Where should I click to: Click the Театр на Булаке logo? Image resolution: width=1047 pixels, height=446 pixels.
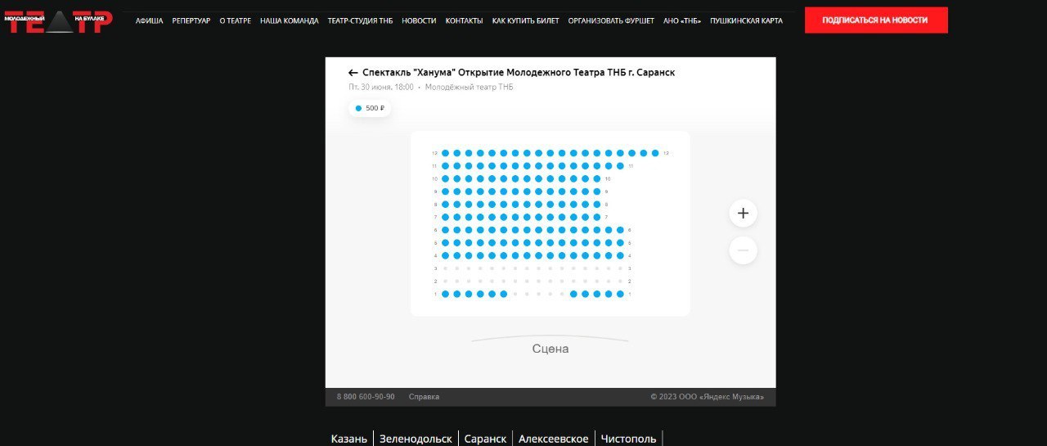[x=57, y=20]
